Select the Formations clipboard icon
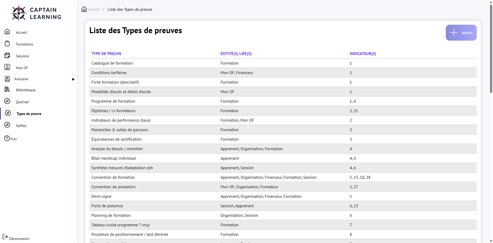This screenshot has width=493, height=243. [7, 43]
